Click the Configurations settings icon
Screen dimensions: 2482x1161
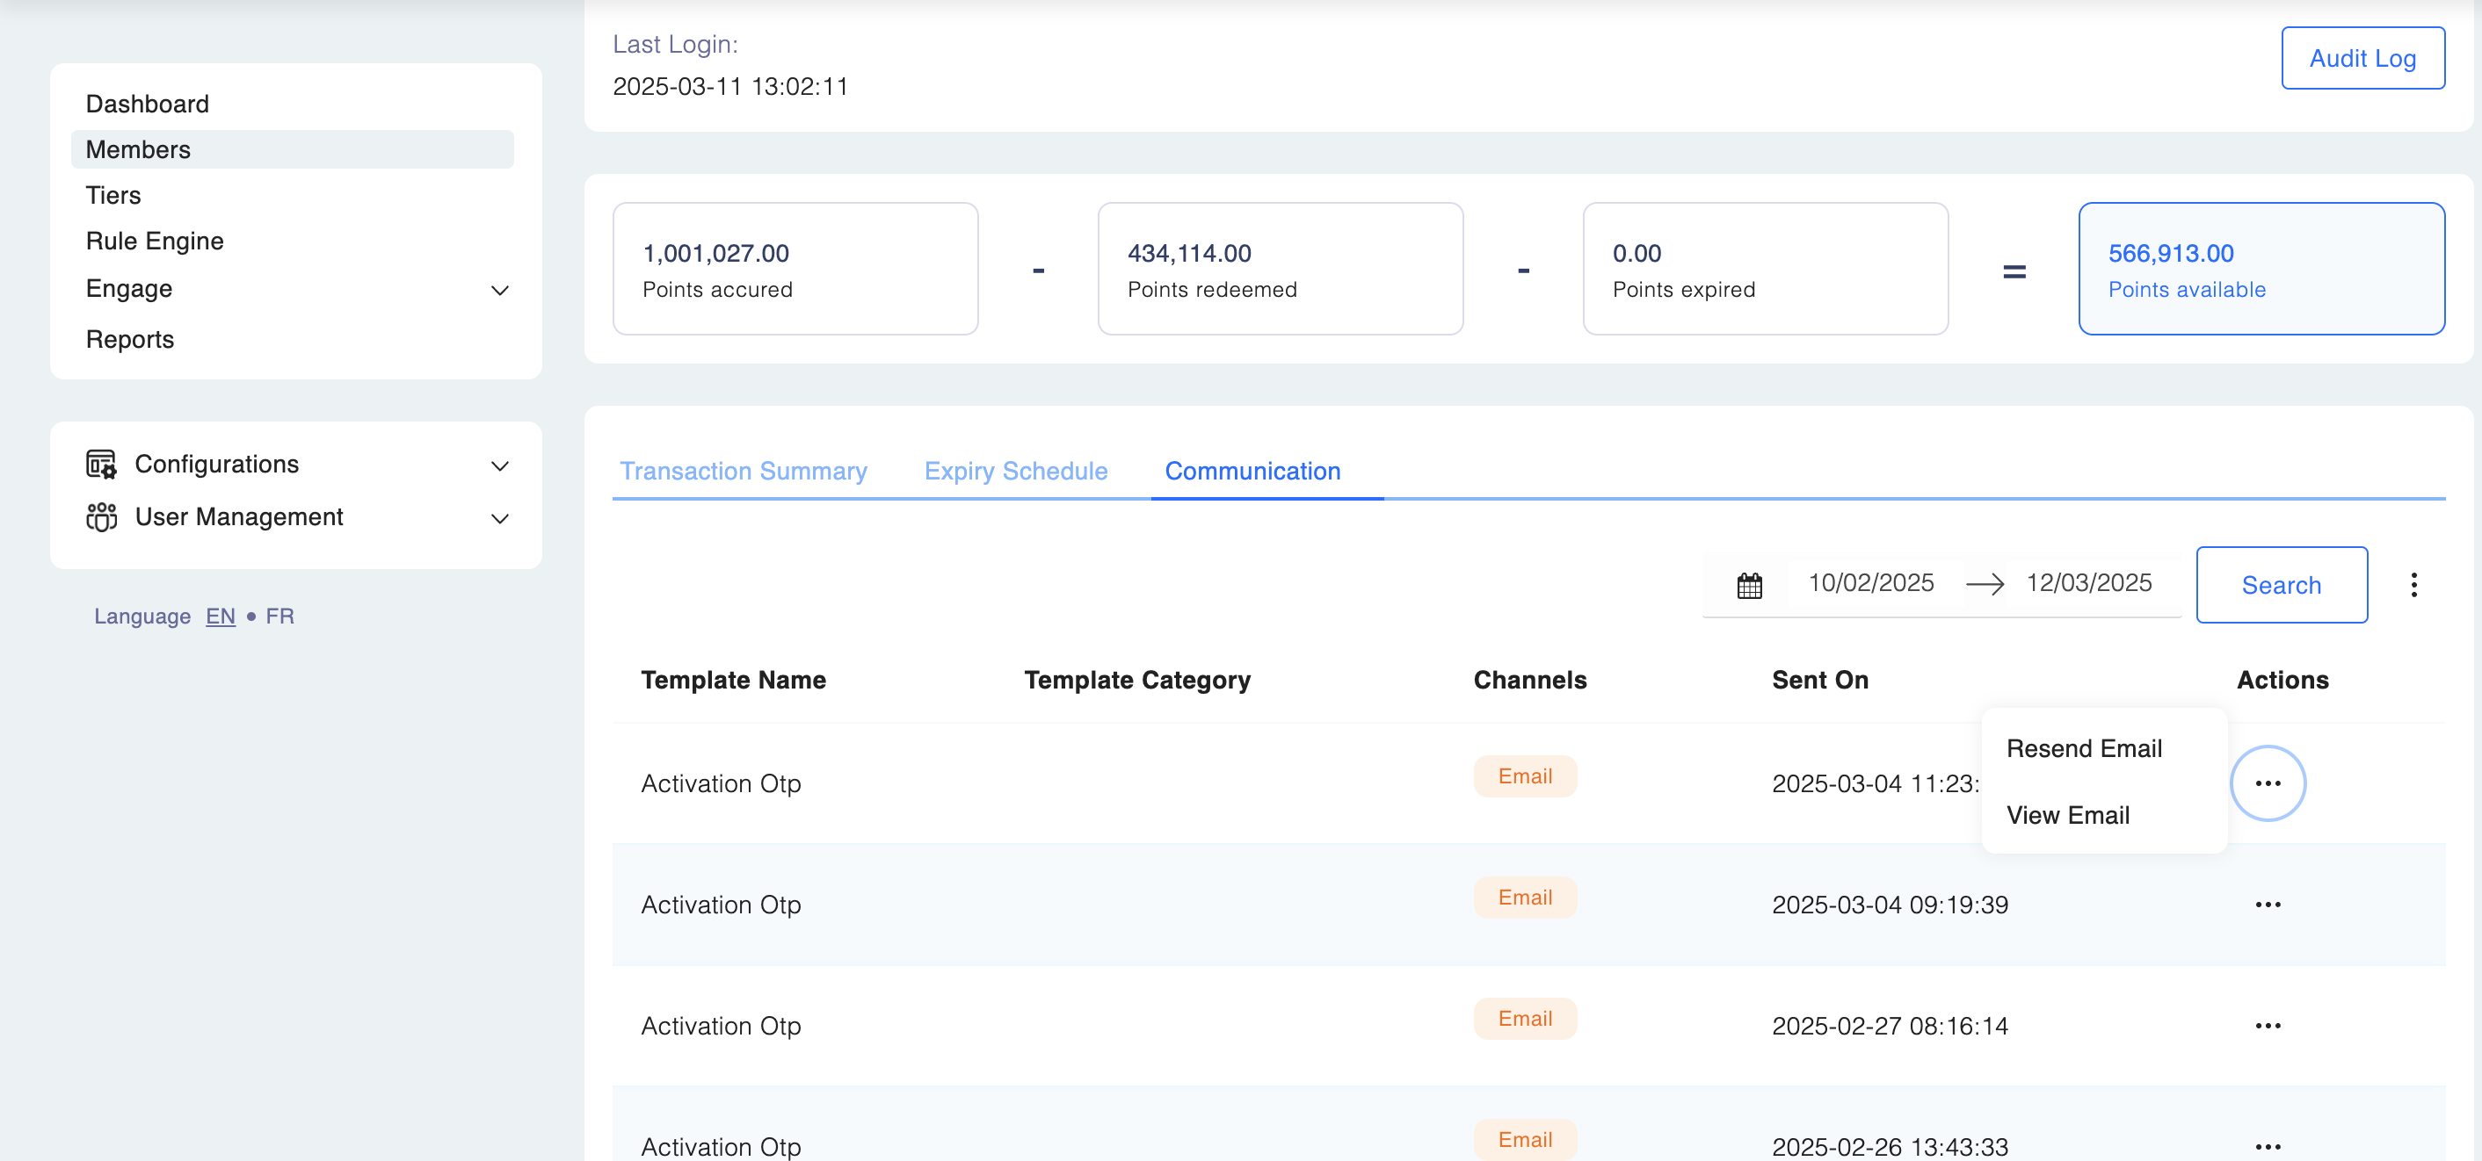[101, 464]
